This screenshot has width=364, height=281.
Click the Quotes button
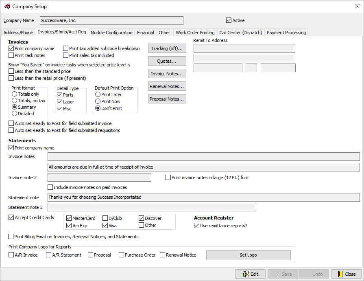click(x=167, y=61)
